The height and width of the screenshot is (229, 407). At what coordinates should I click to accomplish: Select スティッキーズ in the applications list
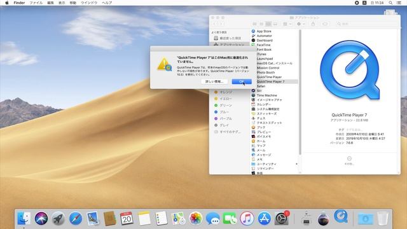[x=266, y=114]
